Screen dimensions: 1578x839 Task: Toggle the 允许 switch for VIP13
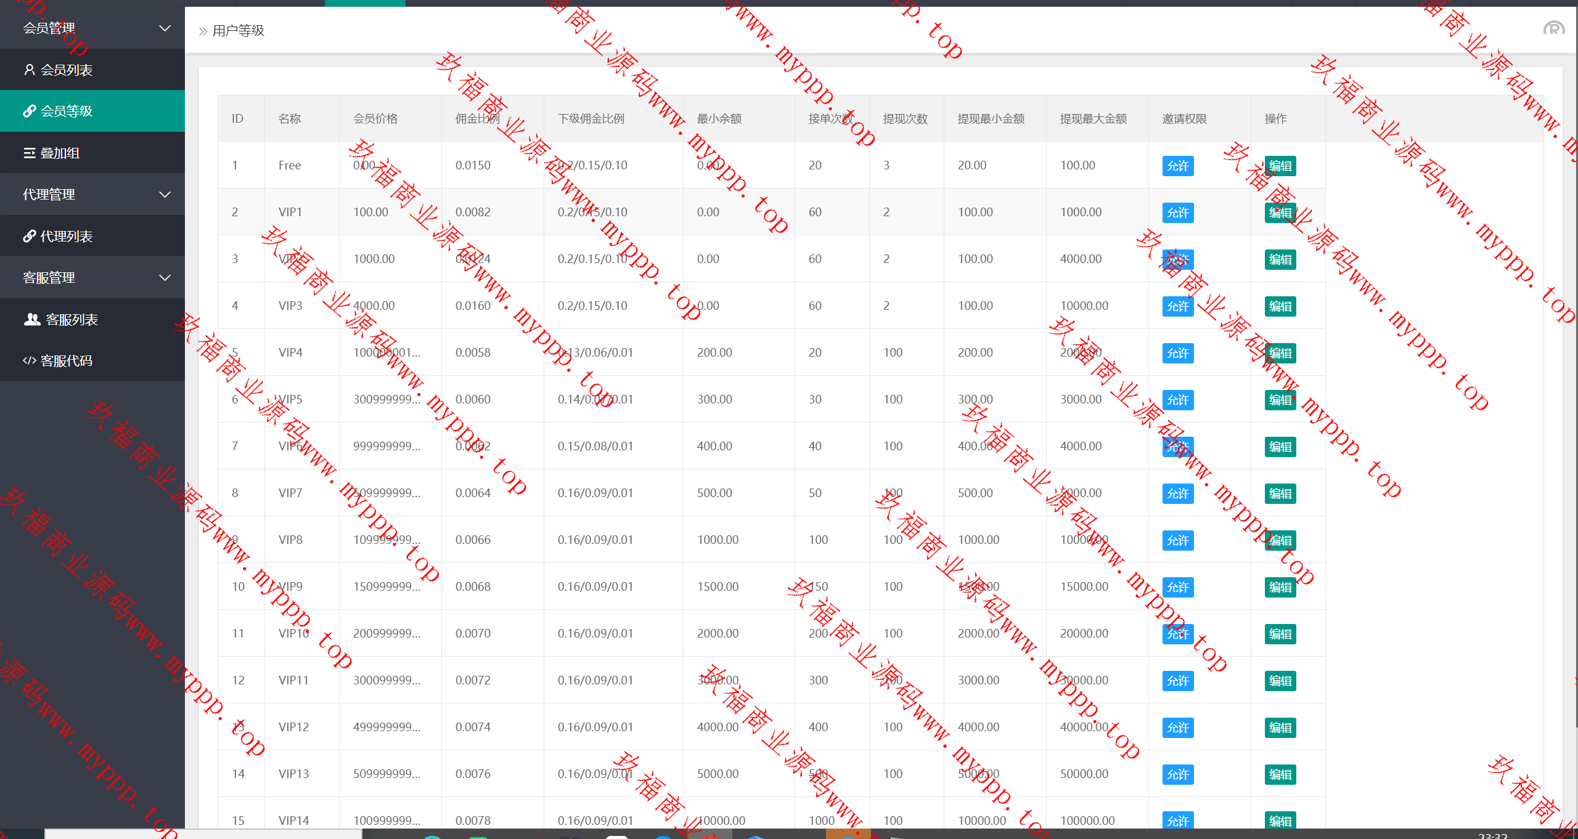click(1177, 774)
